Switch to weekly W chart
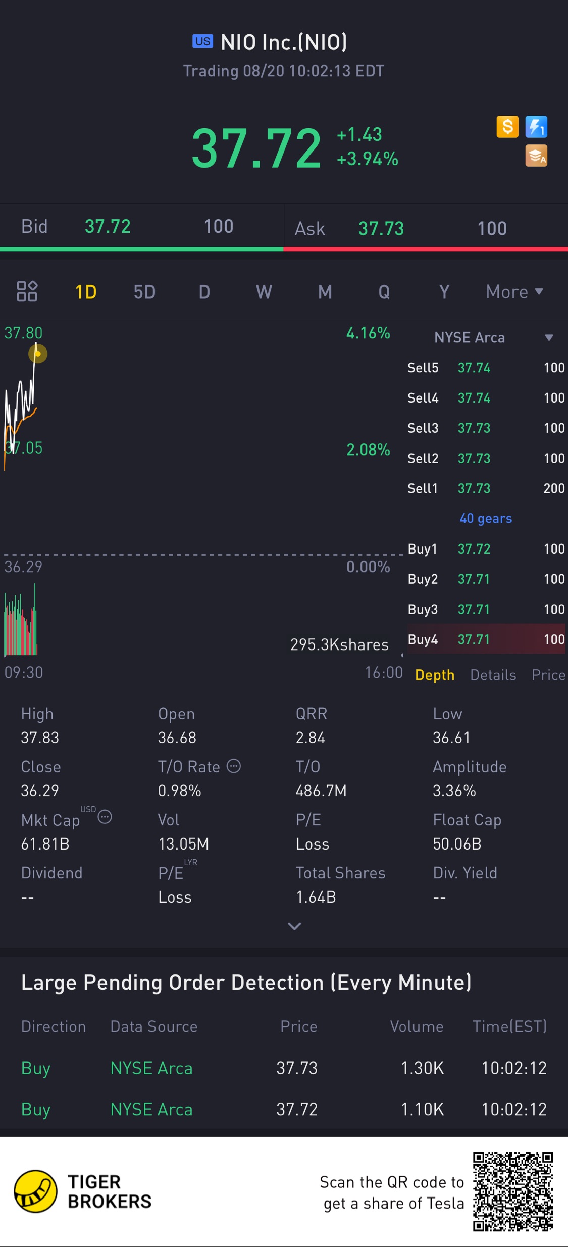Image resolution: width=568 pixels, height=1247 pixels. pyautogui.click(x=264, y=292)
